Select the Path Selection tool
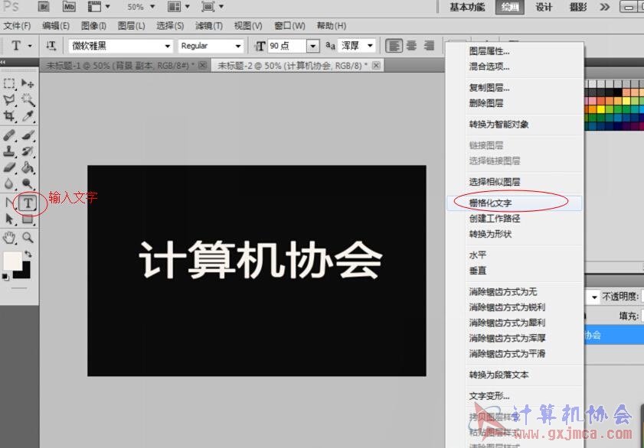Screen dimensions: 644x448 click(9, 219)
